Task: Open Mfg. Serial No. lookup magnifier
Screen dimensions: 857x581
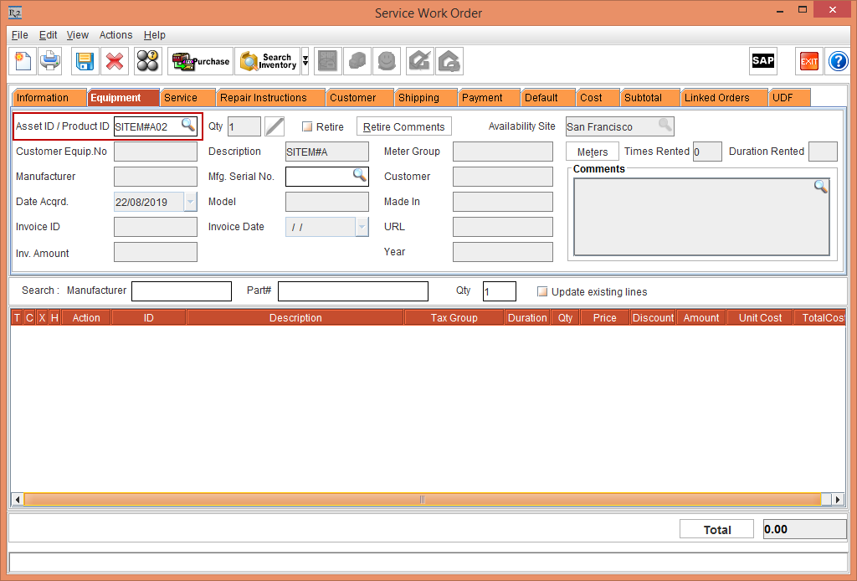Action: point(359,175)
